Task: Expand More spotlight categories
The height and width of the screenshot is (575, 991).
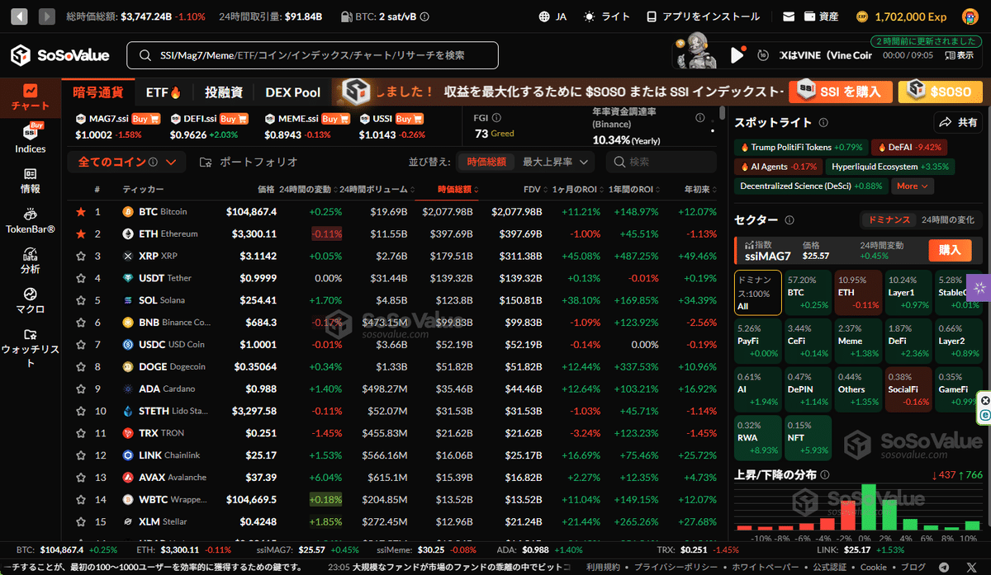Action: pyautogui.click(x=913, y=186)
